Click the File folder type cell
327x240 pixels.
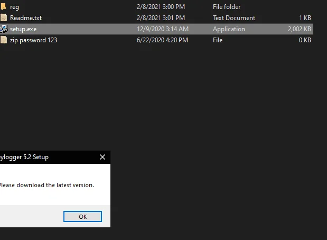click(x=227, y=7)
